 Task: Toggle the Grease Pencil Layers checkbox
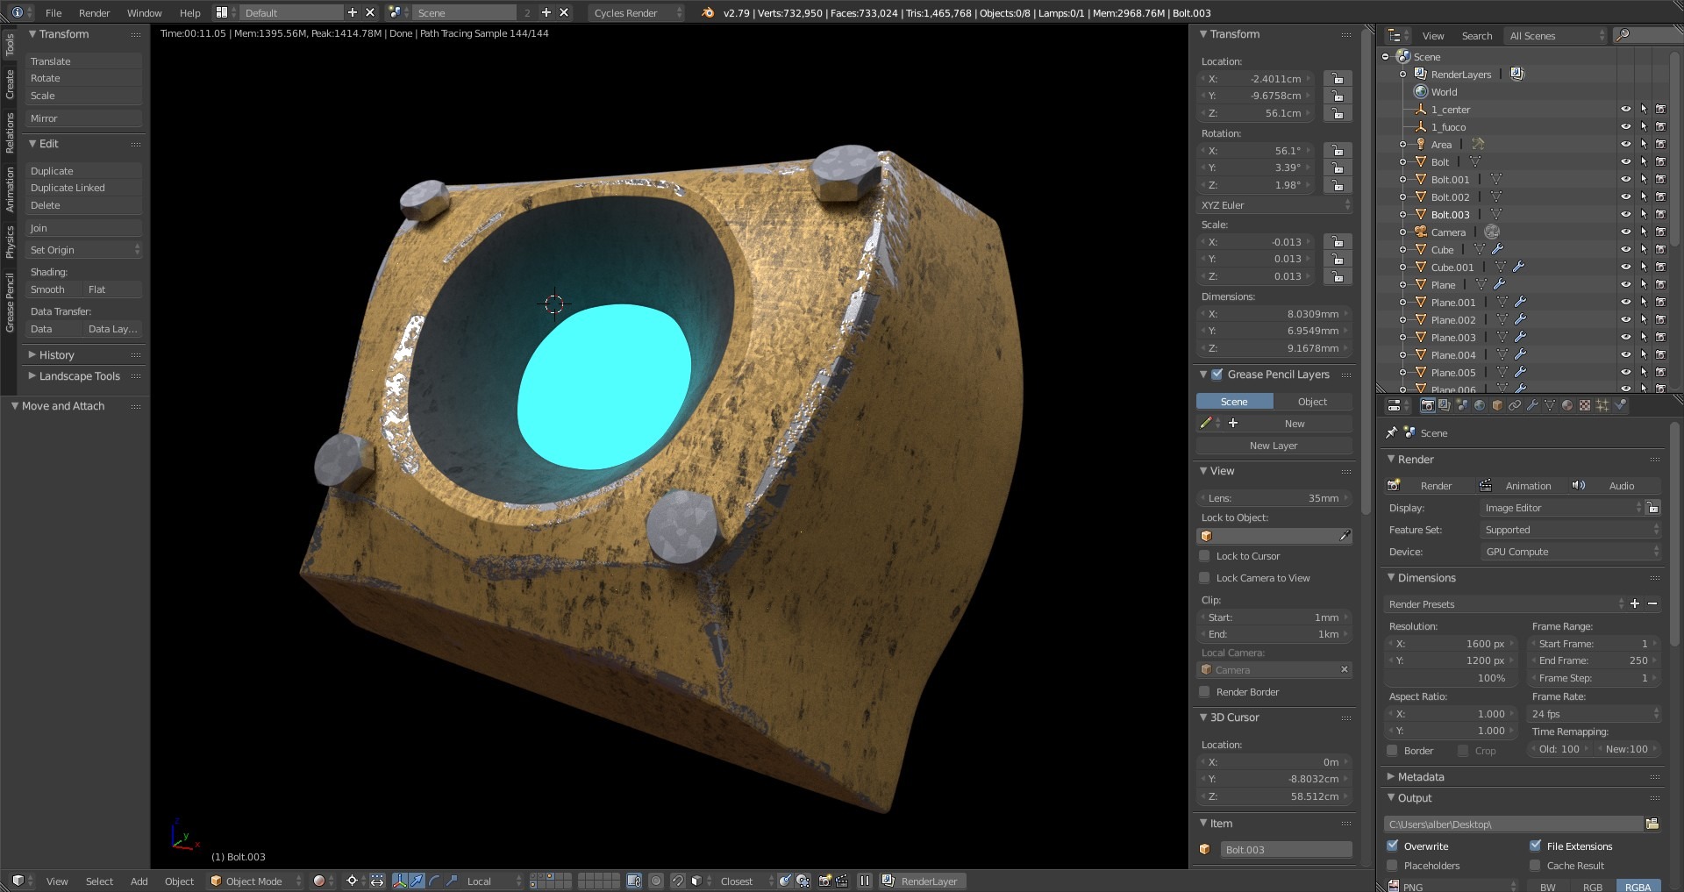(1217, 375)
